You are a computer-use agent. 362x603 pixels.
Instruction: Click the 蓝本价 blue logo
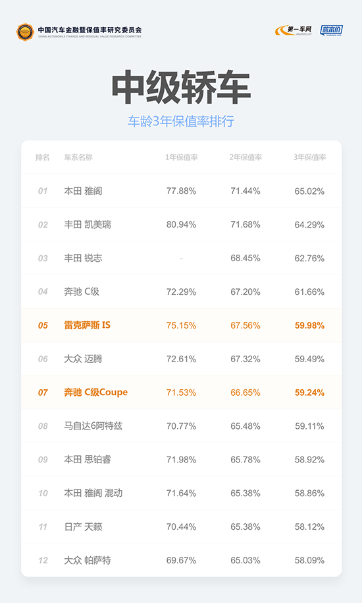(331, 30)
